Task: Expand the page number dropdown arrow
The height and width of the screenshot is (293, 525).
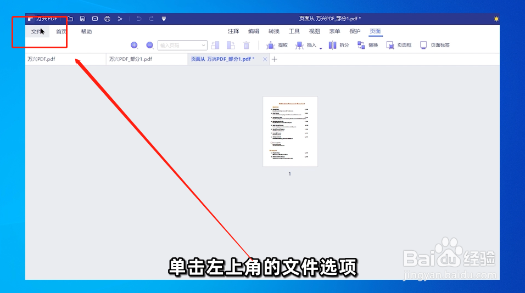Action: tap(203, 45)
